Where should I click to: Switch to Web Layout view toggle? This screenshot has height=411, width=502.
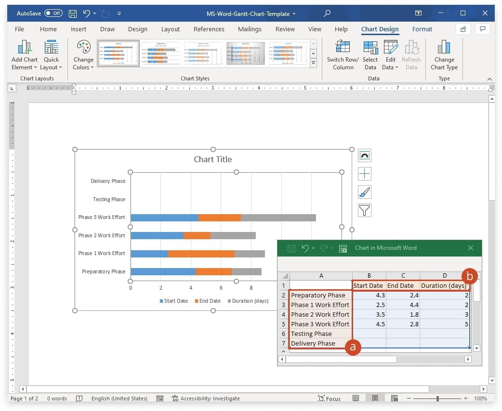click(x=394, y=398)
